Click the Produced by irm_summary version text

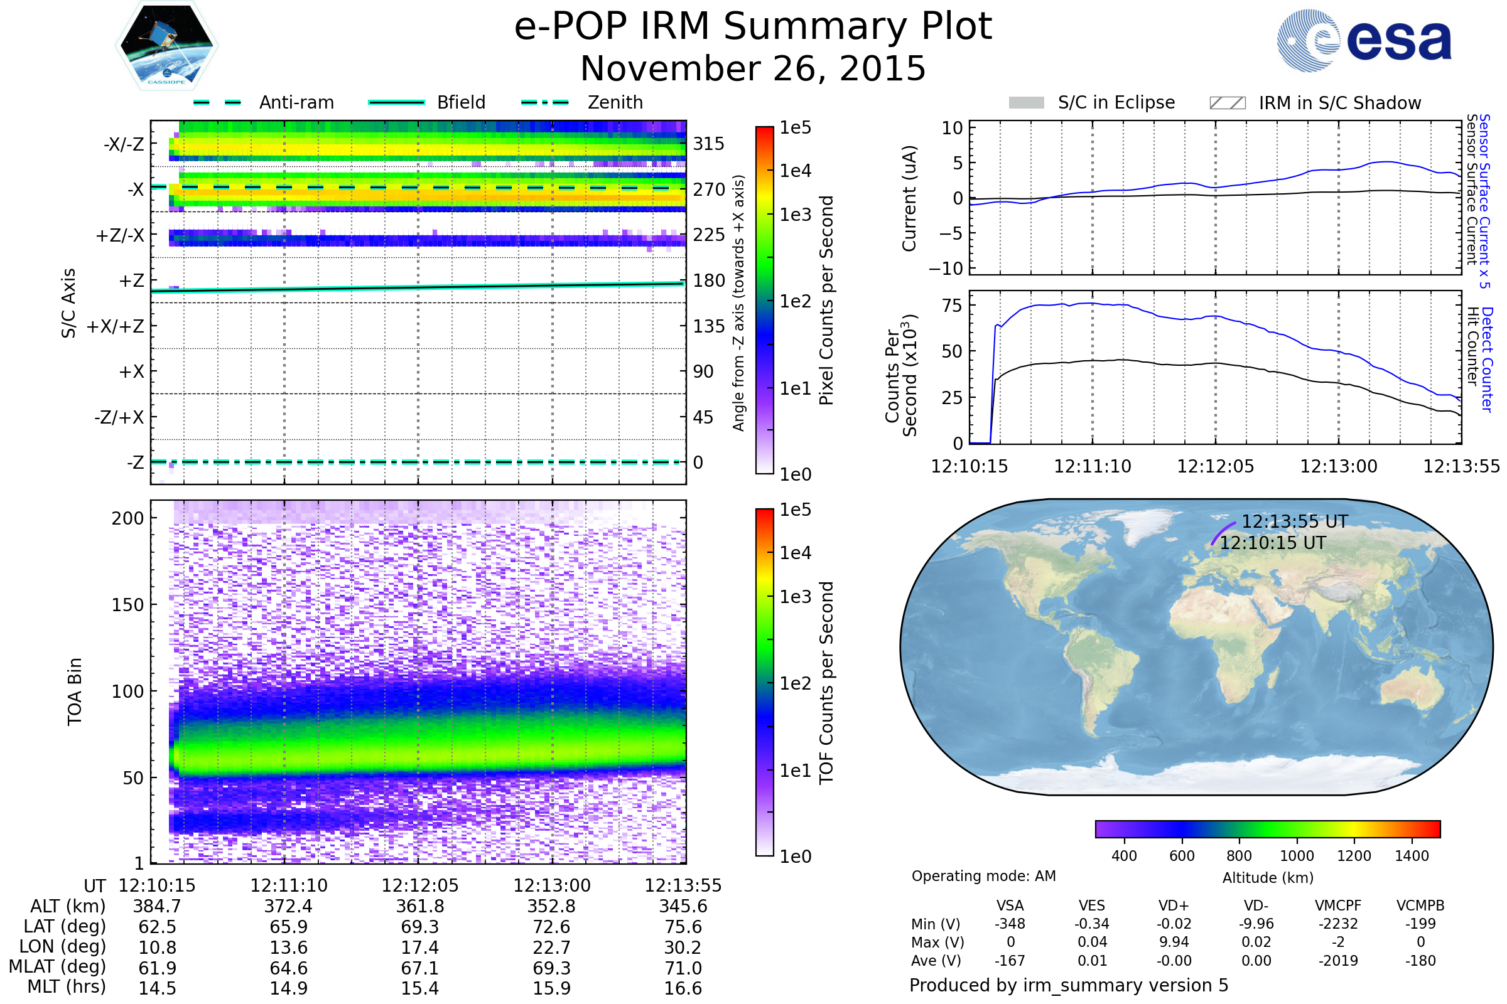[x=1068, y=985]
